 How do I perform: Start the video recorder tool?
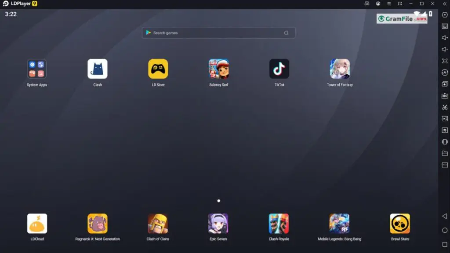point(445,119)
